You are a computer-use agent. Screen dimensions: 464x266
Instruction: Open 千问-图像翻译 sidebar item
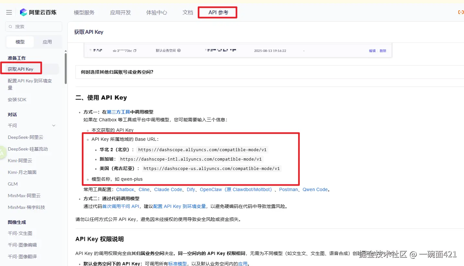pyautogui.click(x=22, y=257)
